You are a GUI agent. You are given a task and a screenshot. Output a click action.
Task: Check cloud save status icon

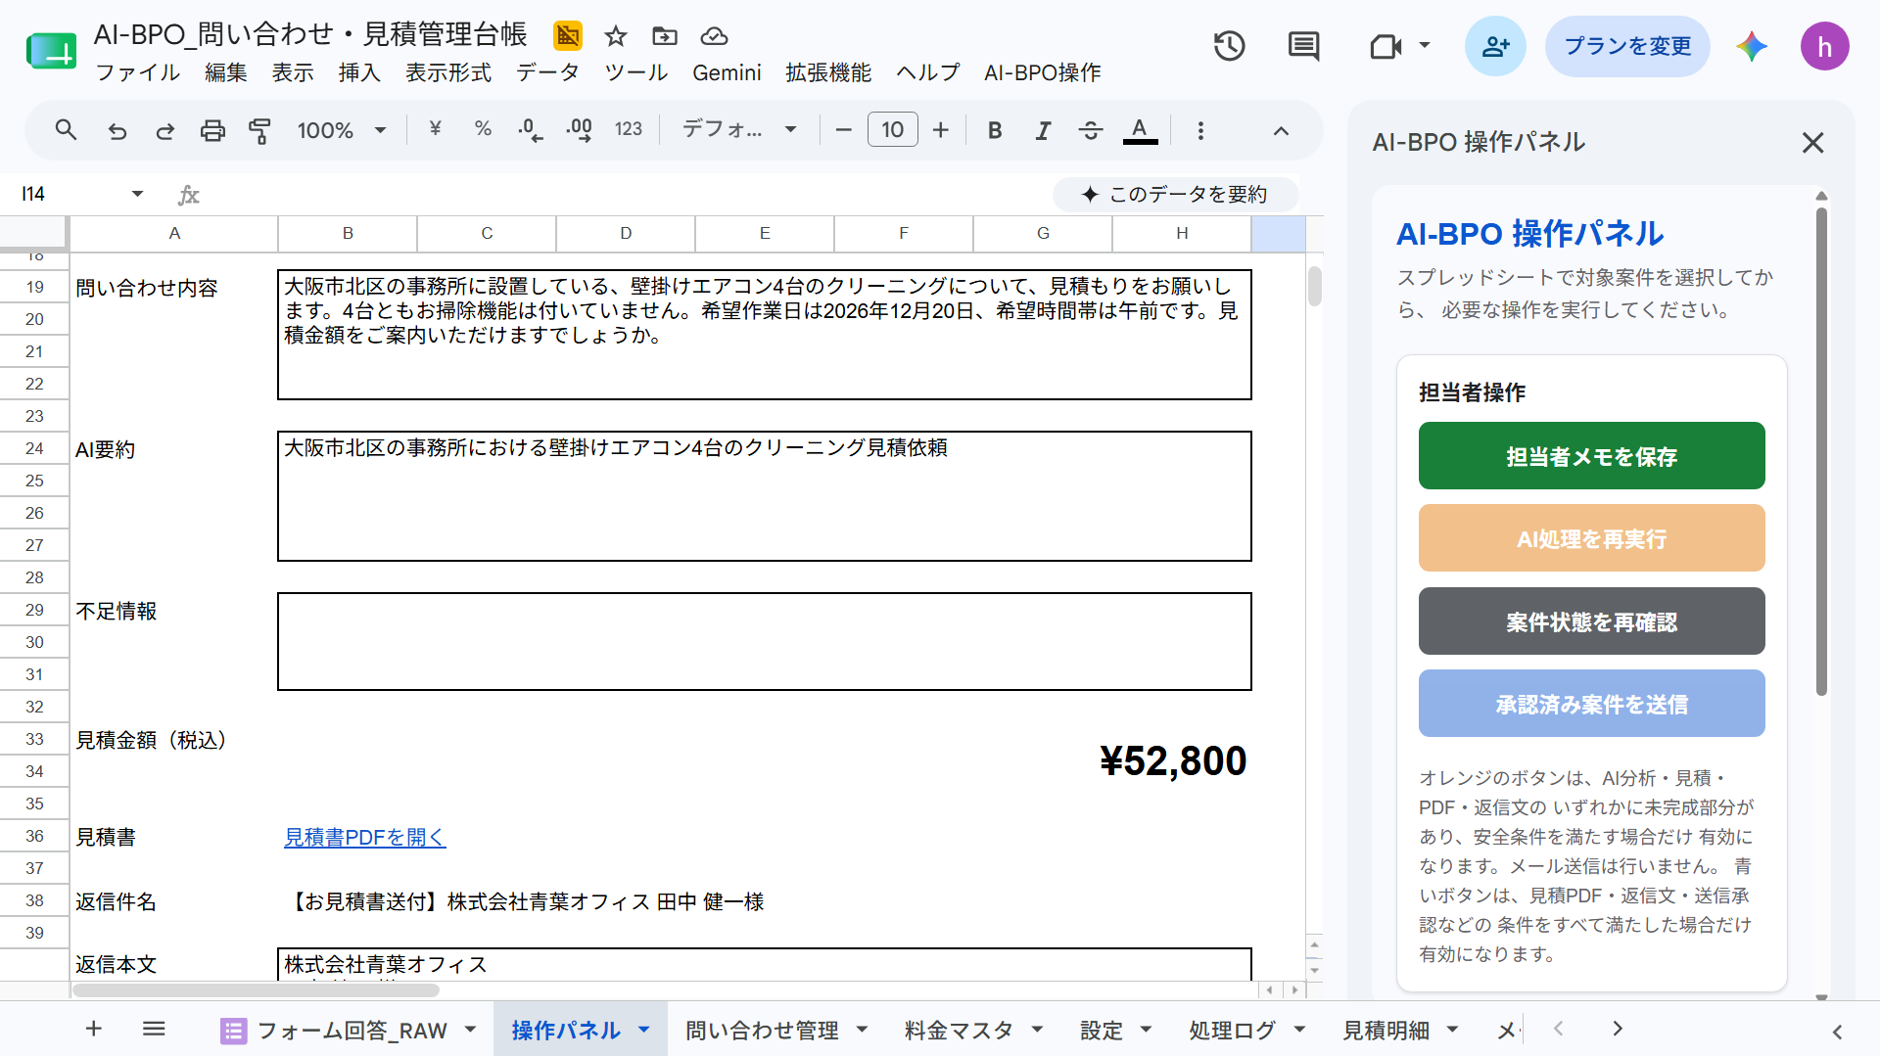tap(715, 37)
